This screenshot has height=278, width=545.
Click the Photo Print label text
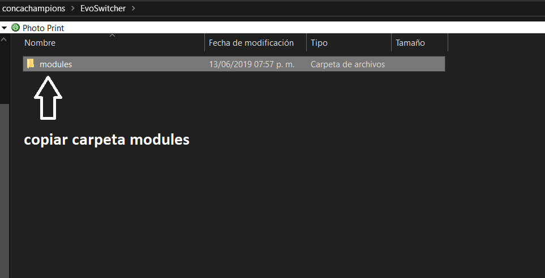(43, 28)
